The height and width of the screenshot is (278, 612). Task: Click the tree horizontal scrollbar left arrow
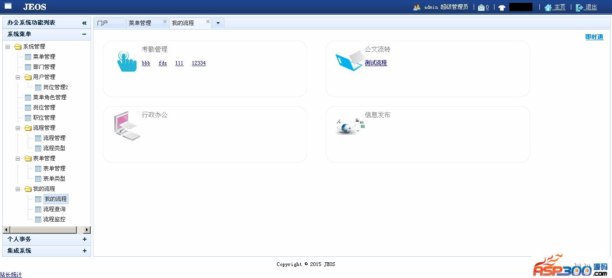(6, 230)
